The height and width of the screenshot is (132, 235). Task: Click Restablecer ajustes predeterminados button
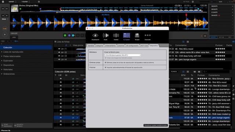pyautogui.click(x=155, y=125)
